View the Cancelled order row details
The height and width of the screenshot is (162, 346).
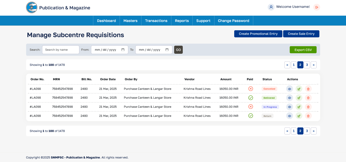tap(289, 89)
